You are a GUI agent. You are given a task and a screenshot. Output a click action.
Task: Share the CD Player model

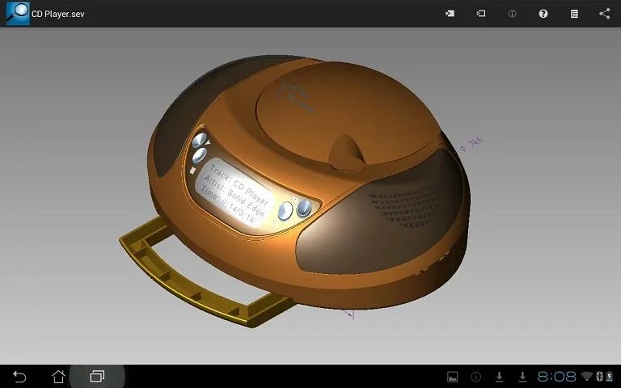(x=605, y=14)
